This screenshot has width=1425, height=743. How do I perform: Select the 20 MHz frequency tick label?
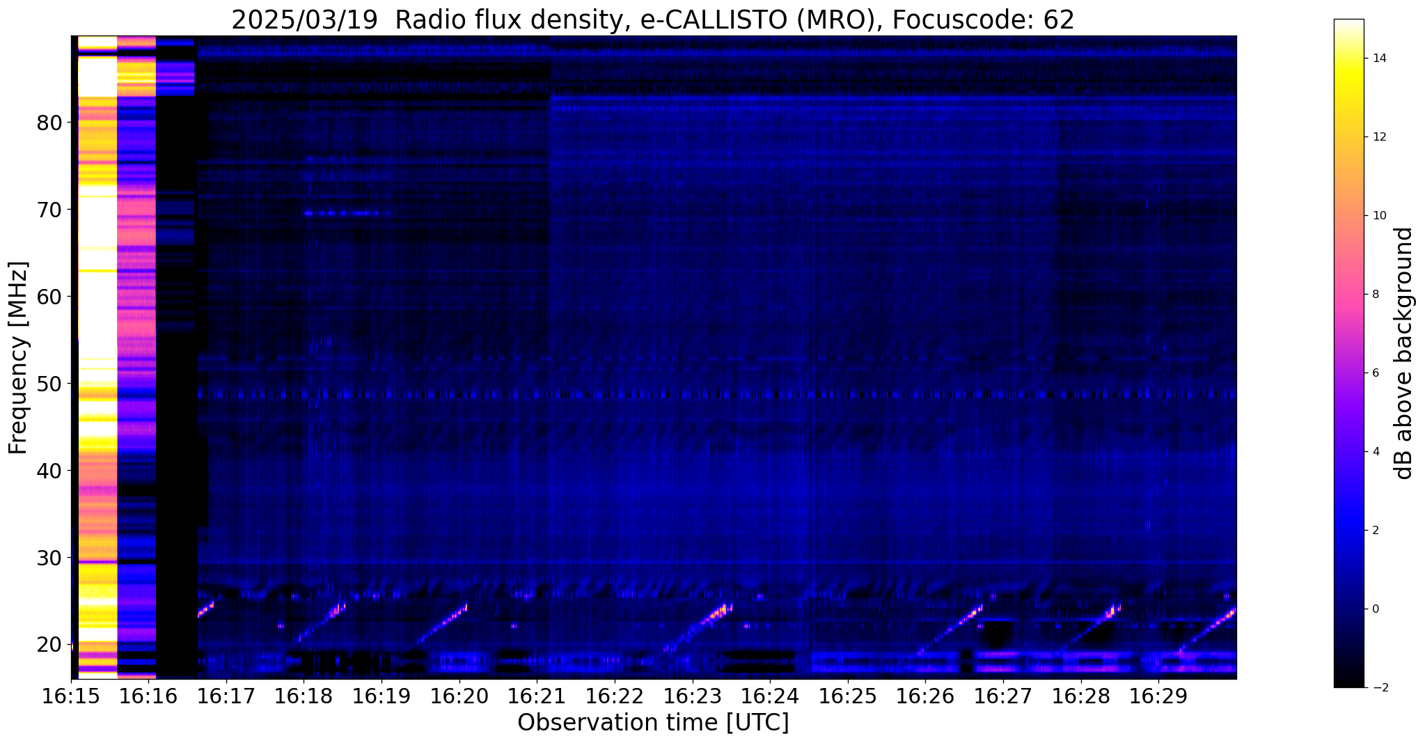[50, 645]
